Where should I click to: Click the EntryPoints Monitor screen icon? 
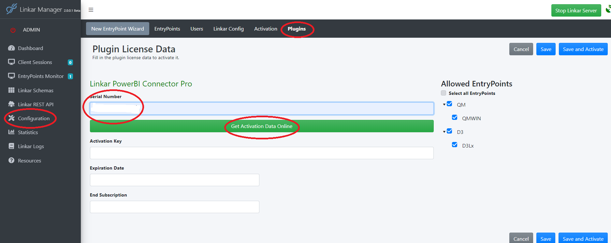(11, 76)
